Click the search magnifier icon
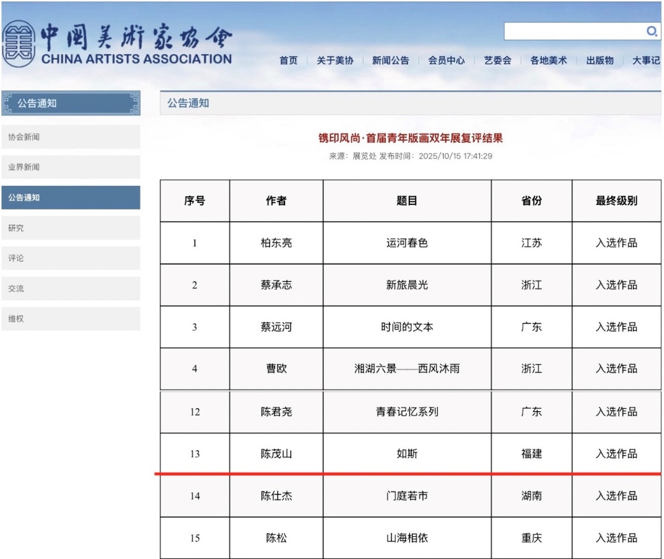Screen dimensions: 664x559 651,31
